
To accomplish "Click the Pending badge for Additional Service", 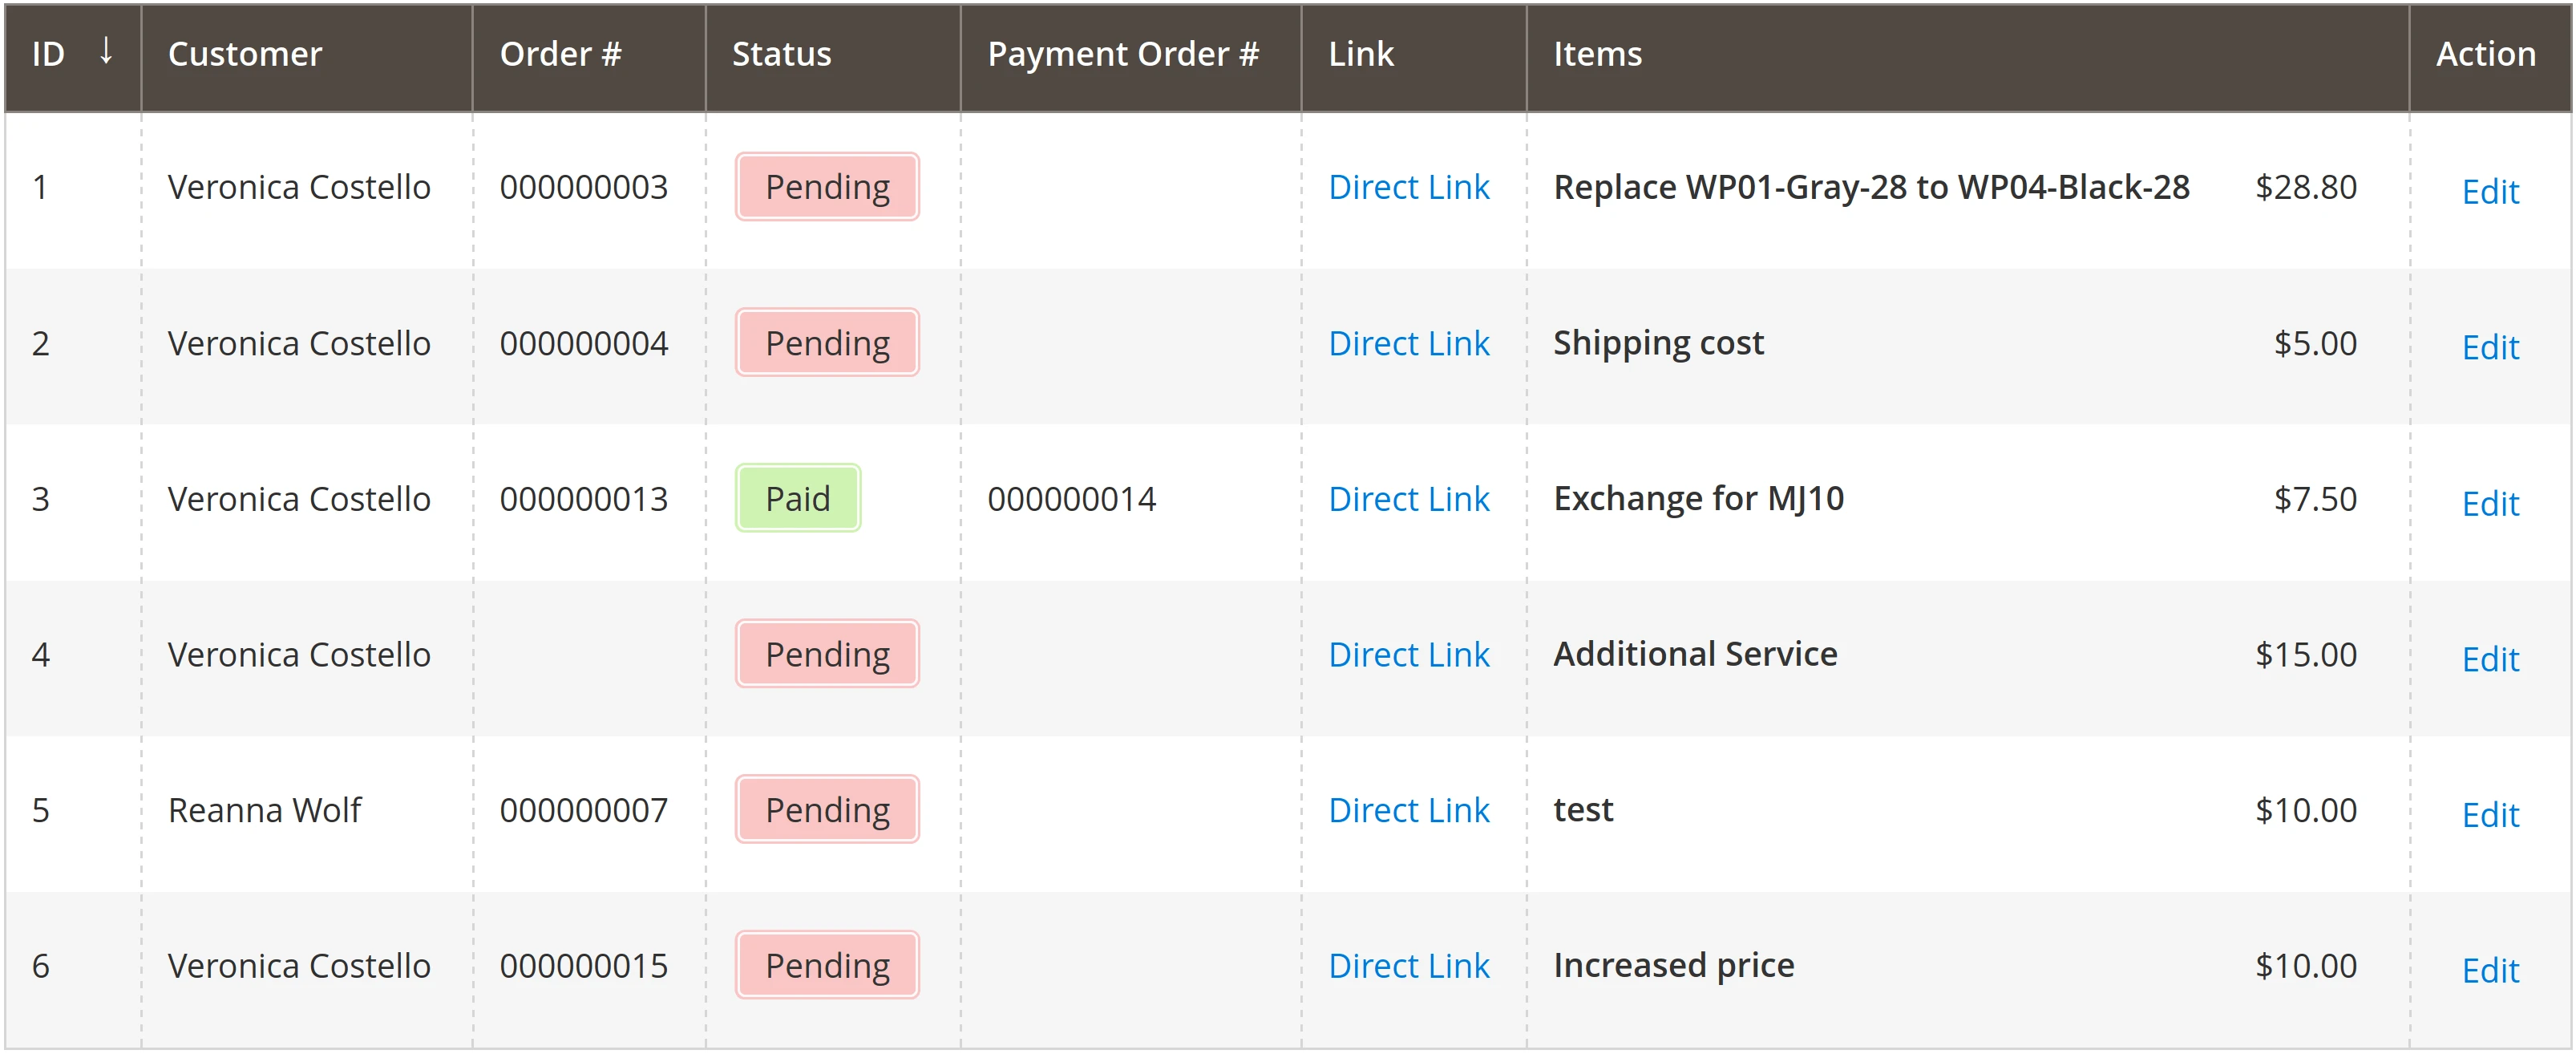I will 826,654.
